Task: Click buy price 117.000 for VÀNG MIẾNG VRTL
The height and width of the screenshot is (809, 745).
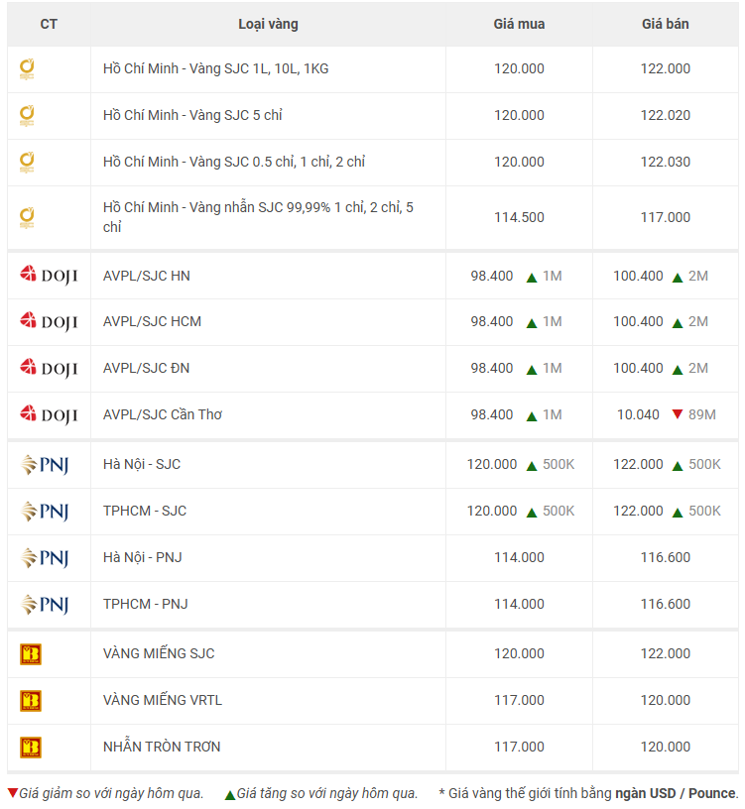Action: (x=519, y=700)
